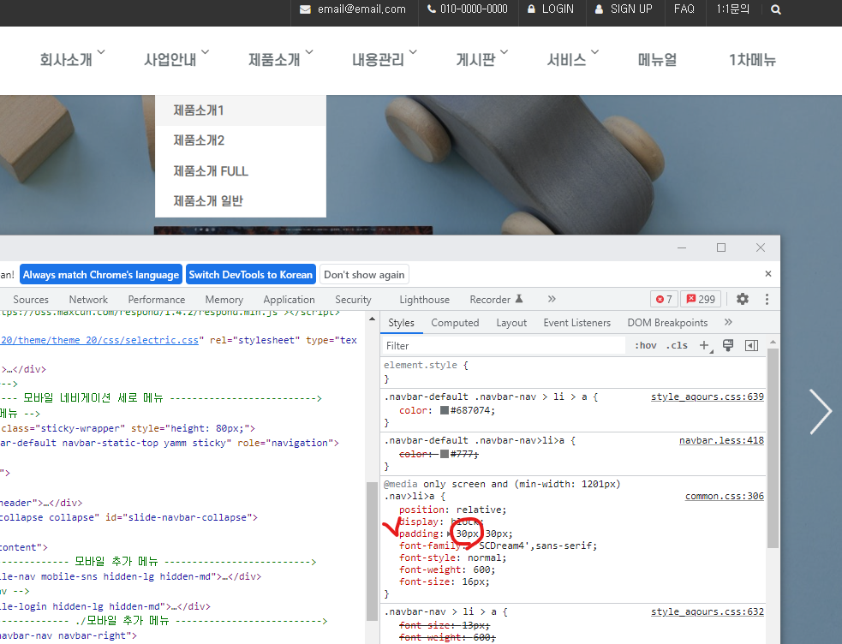Open the SIGN UP link
The width and height of the screenshot is (842, 644).
tap(631, 9)
